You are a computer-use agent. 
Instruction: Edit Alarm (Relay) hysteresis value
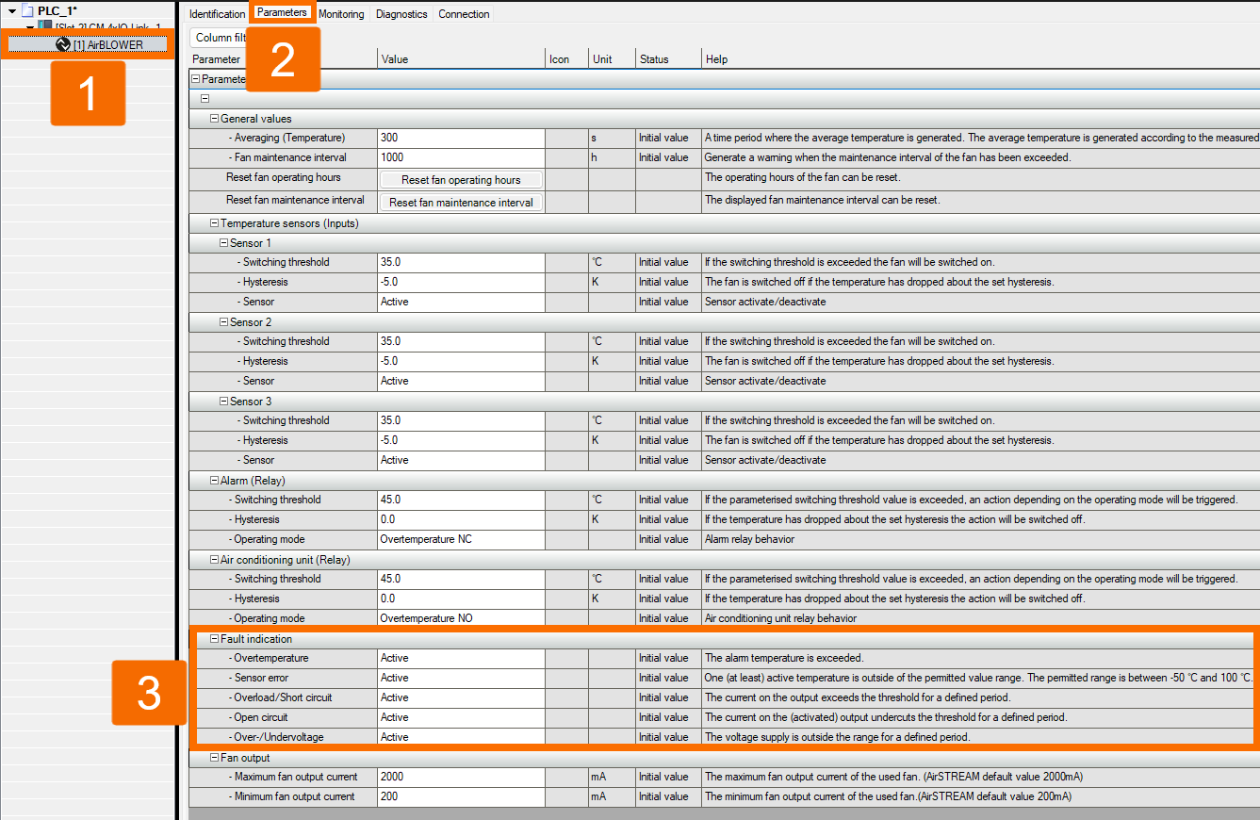click(461, 519)
